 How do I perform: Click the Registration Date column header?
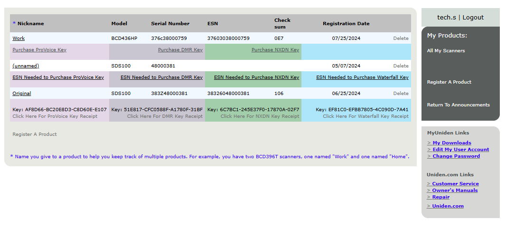(346, 23)
